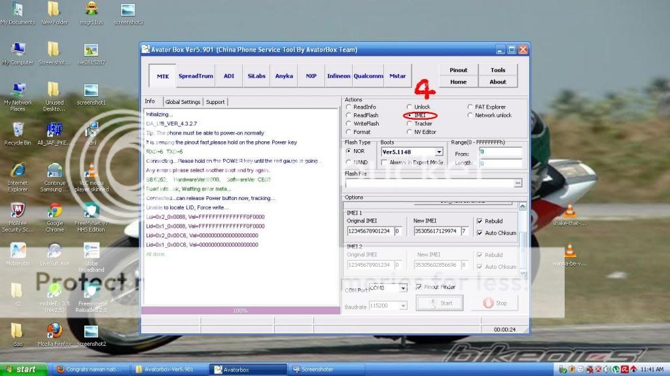The width and height of the screenshot is (670, 376).
Task: Launch Google Chrome from desktop
Action: tap(55, 218)
